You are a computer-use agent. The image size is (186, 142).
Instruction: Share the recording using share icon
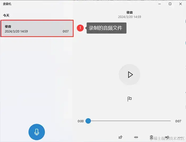120,137
